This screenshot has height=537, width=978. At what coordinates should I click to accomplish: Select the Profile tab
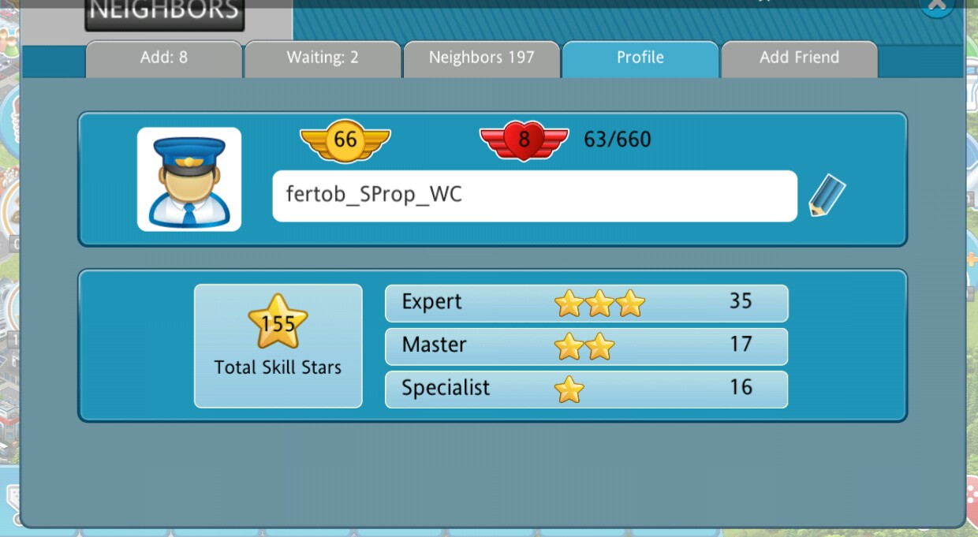[640, 58]
